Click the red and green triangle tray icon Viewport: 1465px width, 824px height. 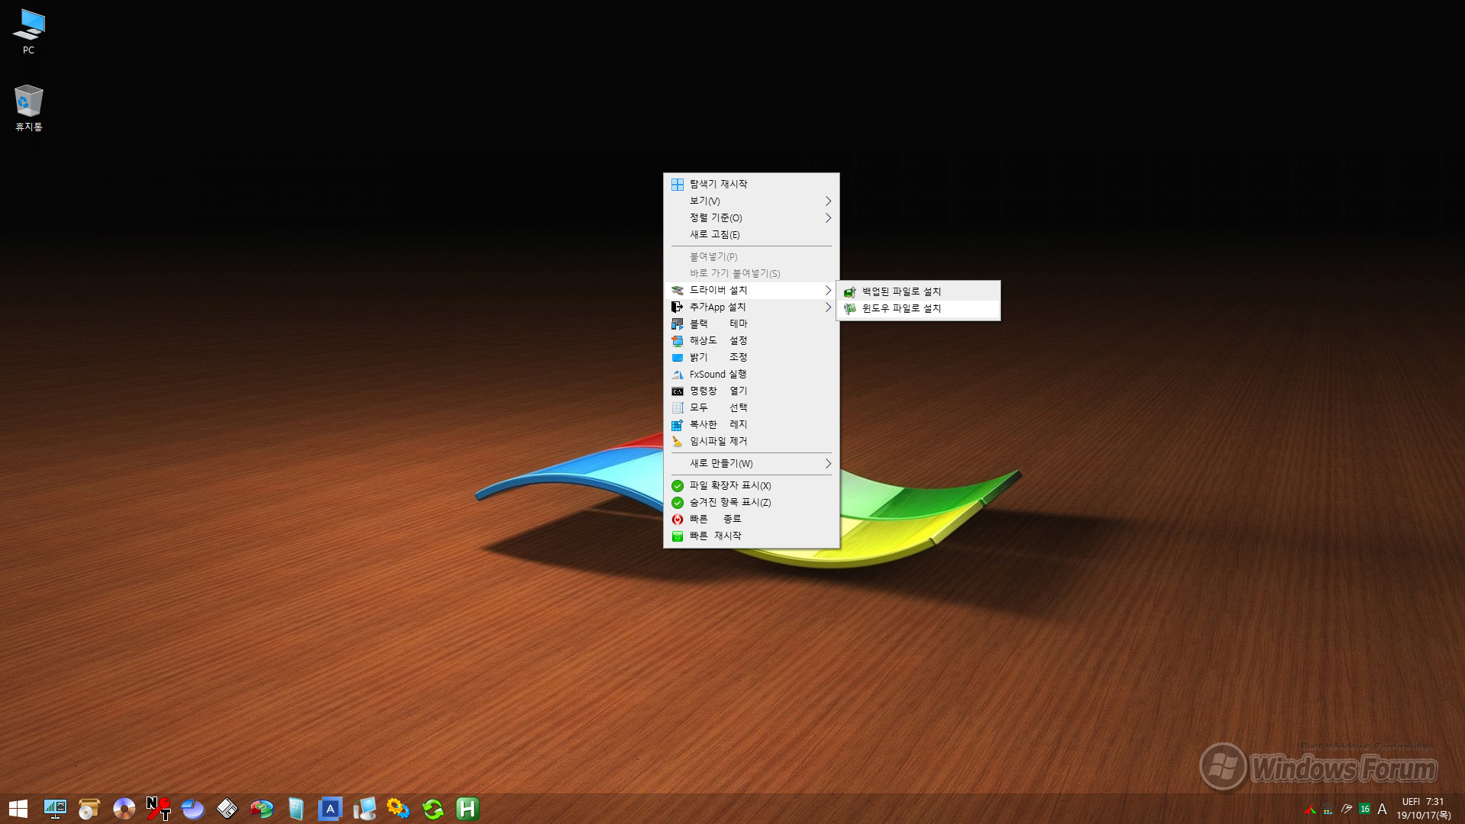click(1310, 810)
